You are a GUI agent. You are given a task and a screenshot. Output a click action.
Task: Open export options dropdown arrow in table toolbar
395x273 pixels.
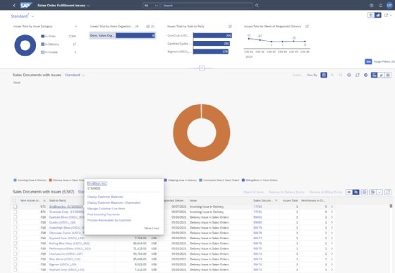tap(379, 192)
